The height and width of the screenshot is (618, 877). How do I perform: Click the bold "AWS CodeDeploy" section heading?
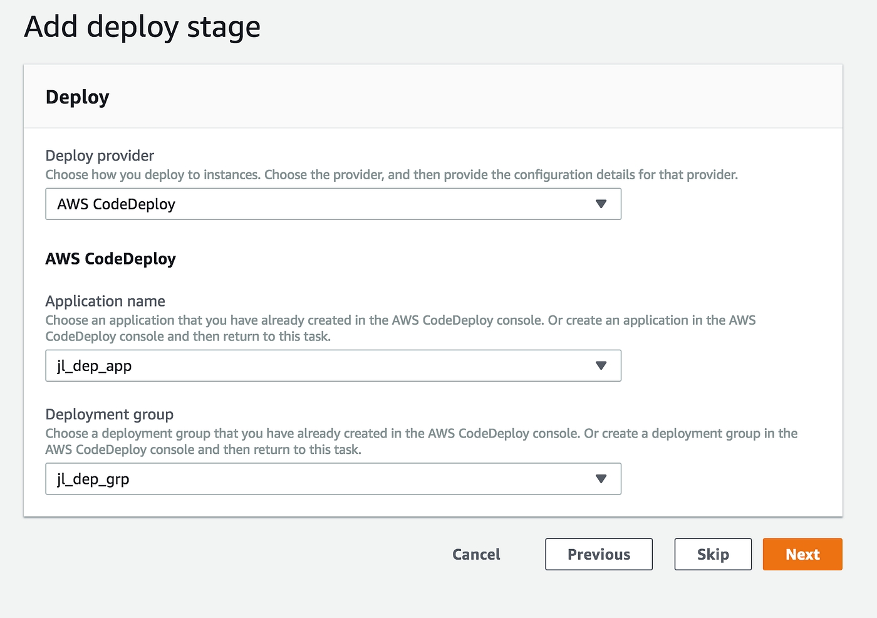(110, 259)
